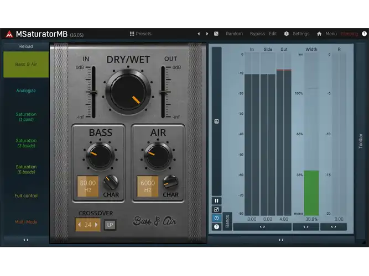
Task: Expand the meters panel bottom arrows
Action: [281, 240]
